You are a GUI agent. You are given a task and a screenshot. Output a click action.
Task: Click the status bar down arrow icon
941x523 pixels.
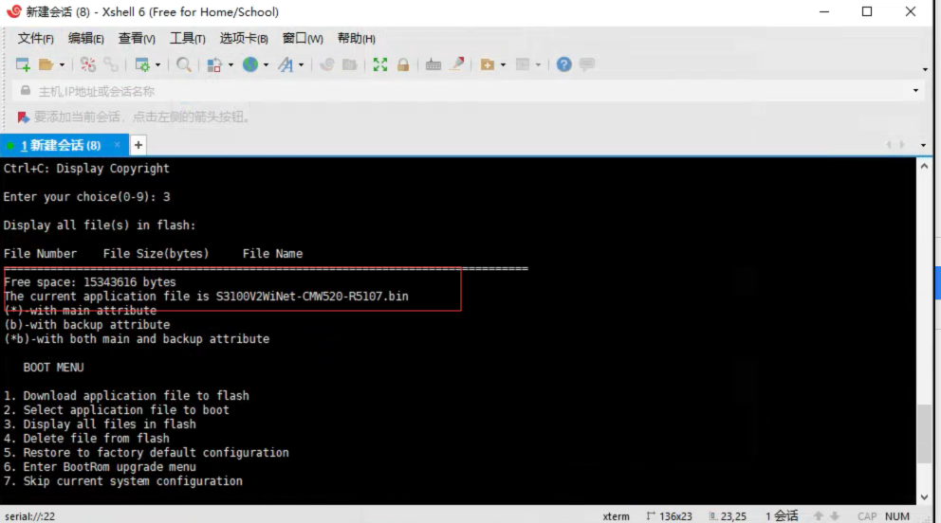coord(835,515)
